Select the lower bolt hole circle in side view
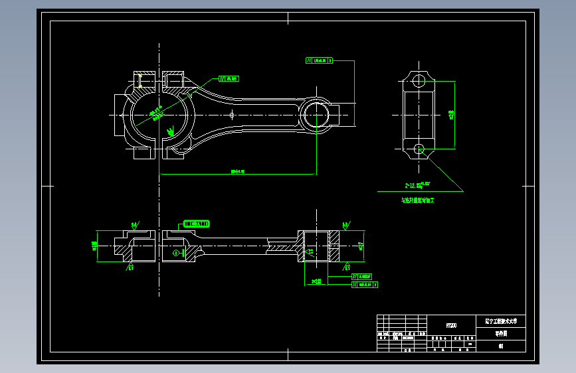Screen dimensions: 576x373 coord(419,149)
